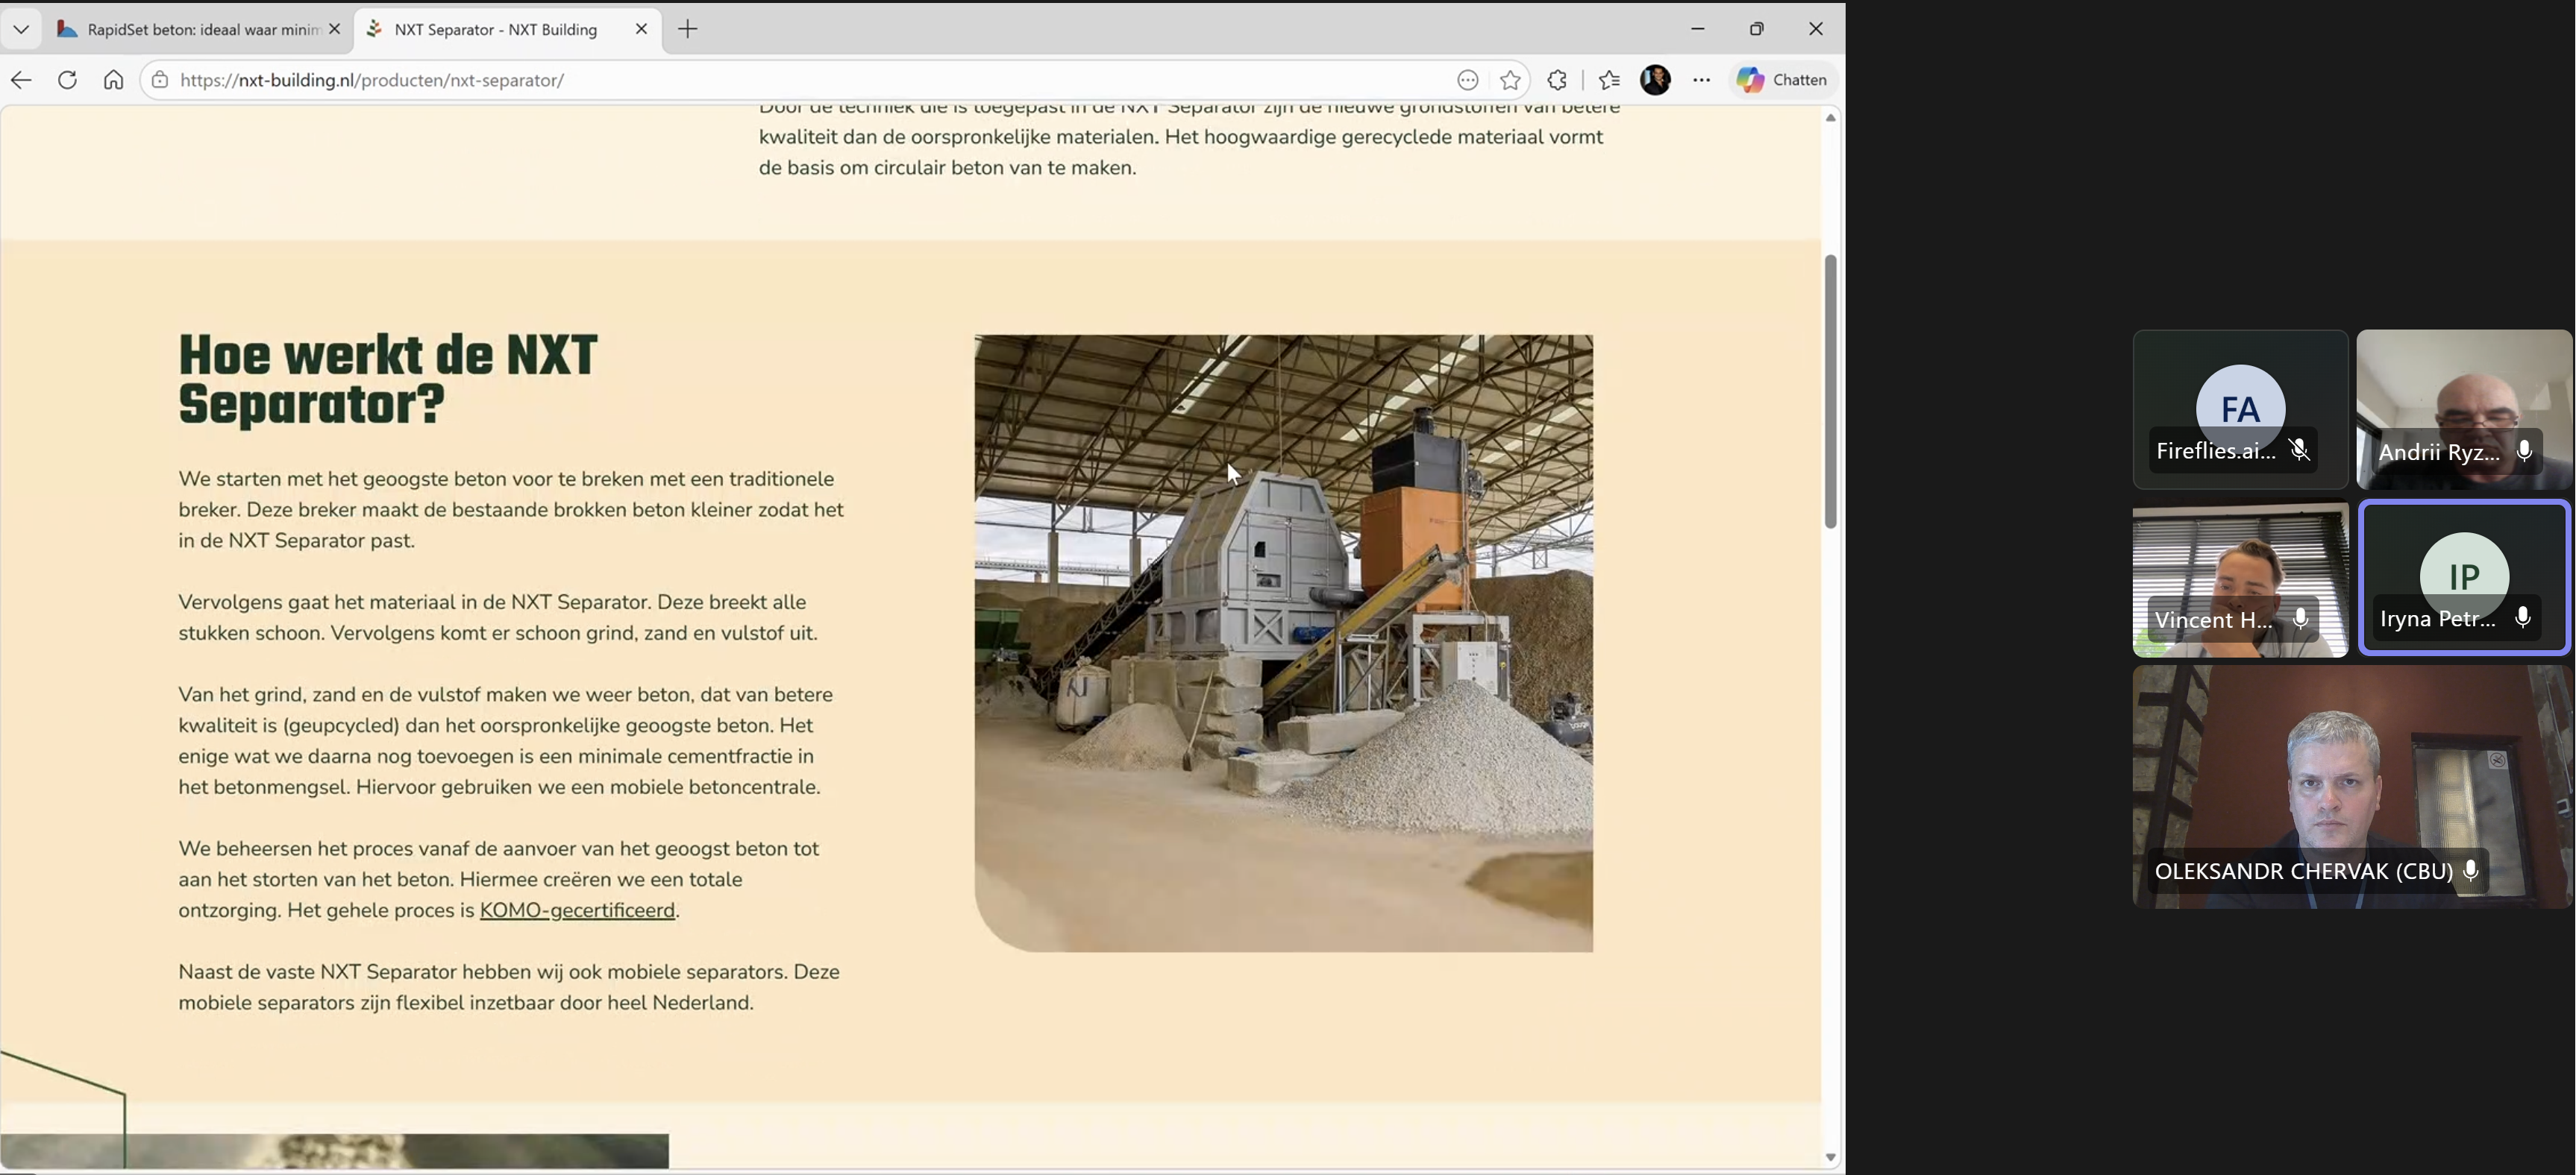Click Iryna Petr... microphone icon
Image resolution: width=2576 pixels, height=1175 pixels.
coord(2524,619)
